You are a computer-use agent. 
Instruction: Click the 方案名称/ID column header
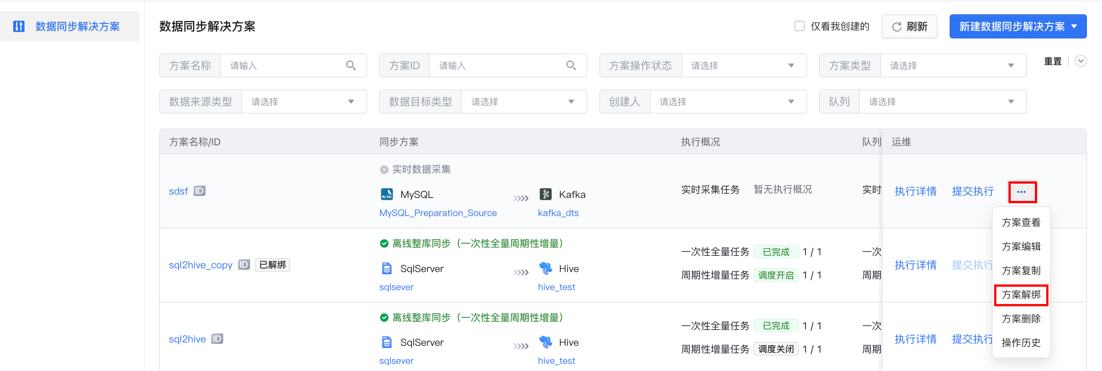[195, 142]
